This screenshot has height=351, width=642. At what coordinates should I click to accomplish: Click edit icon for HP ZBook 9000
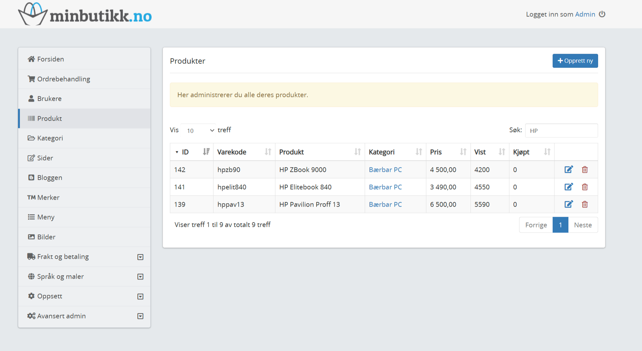(x=568, y=170)
